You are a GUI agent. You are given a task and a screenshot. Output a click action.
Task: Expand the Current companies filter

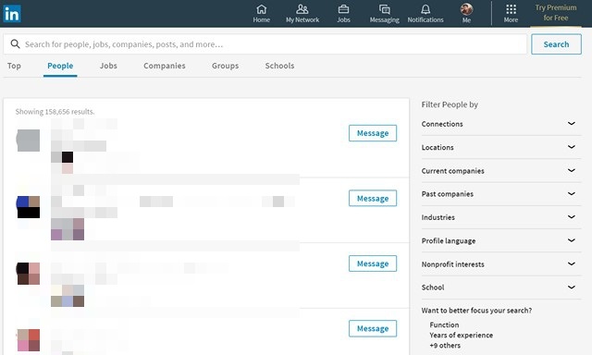pyautogui.click(x=501, y=170)
